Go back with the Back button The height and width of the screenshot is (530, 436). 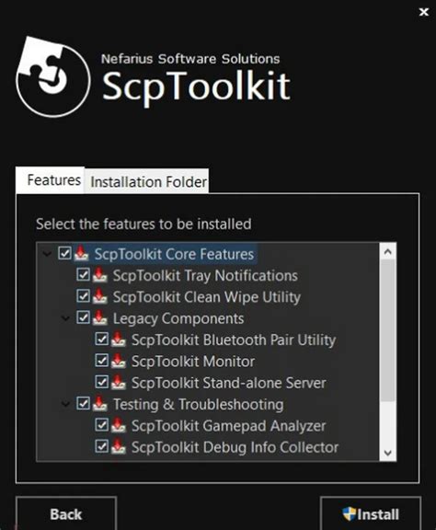pyautogui.click(x=66, y=513)
